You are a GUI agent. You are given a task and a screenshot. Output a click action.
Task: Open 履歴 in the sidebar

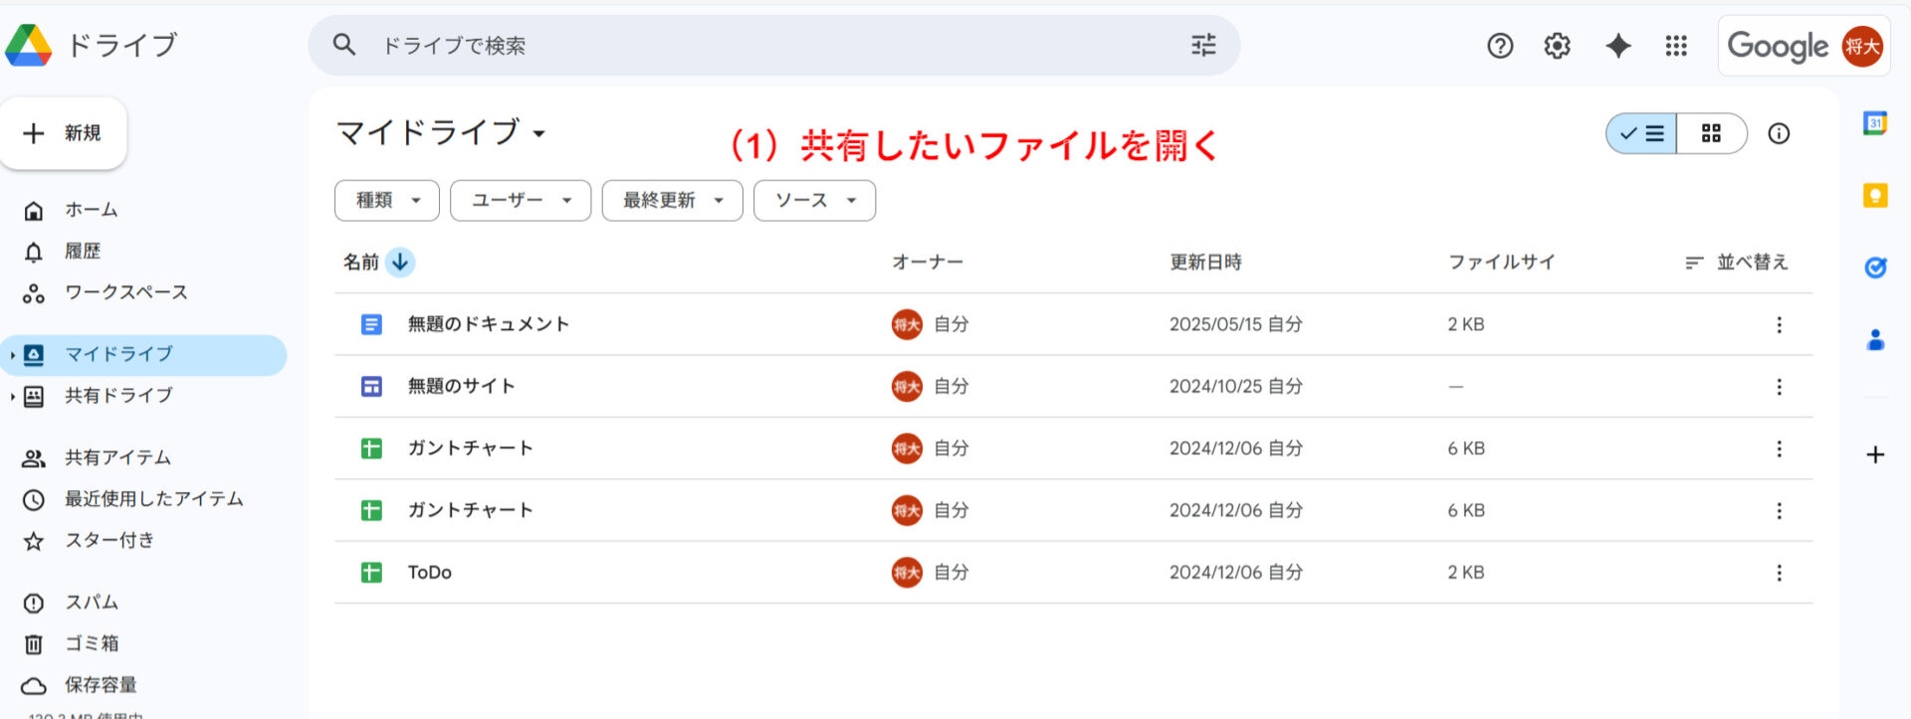[83, 252]
